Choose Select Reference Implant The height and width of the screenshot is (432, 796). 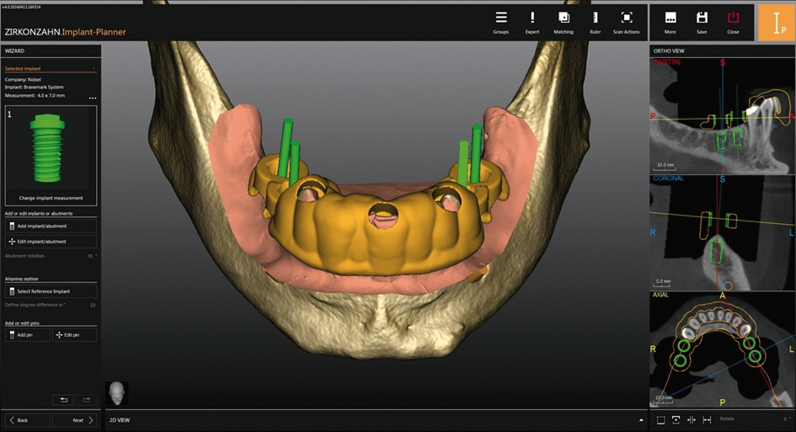(50, 291)
